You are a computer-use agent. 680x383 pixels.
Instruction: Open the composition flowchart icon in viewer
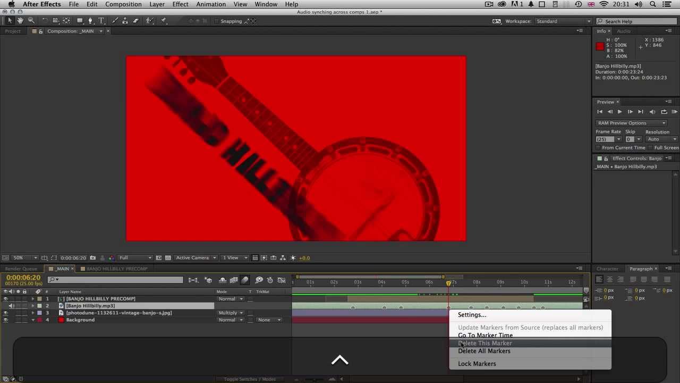point(282,258)
